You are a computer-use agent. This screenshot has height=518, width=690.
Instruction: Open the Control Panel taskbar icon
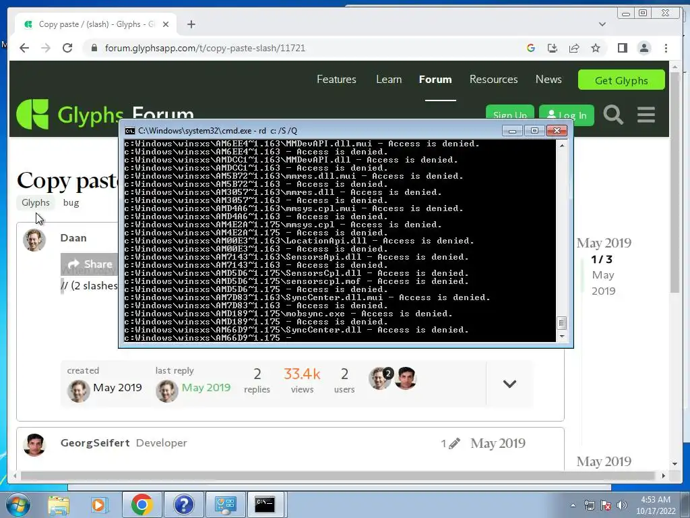225,505
